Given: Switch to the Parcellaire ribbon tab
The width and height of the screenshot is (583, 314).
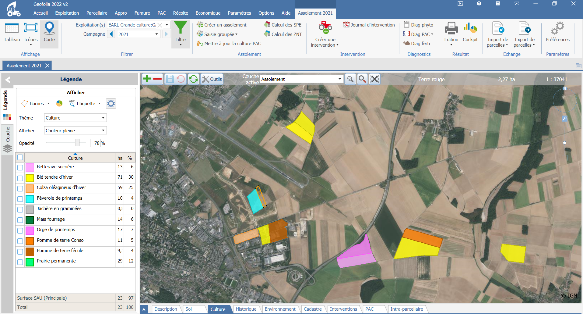Looking at the screenshot, I should click(x=97, y=13).
